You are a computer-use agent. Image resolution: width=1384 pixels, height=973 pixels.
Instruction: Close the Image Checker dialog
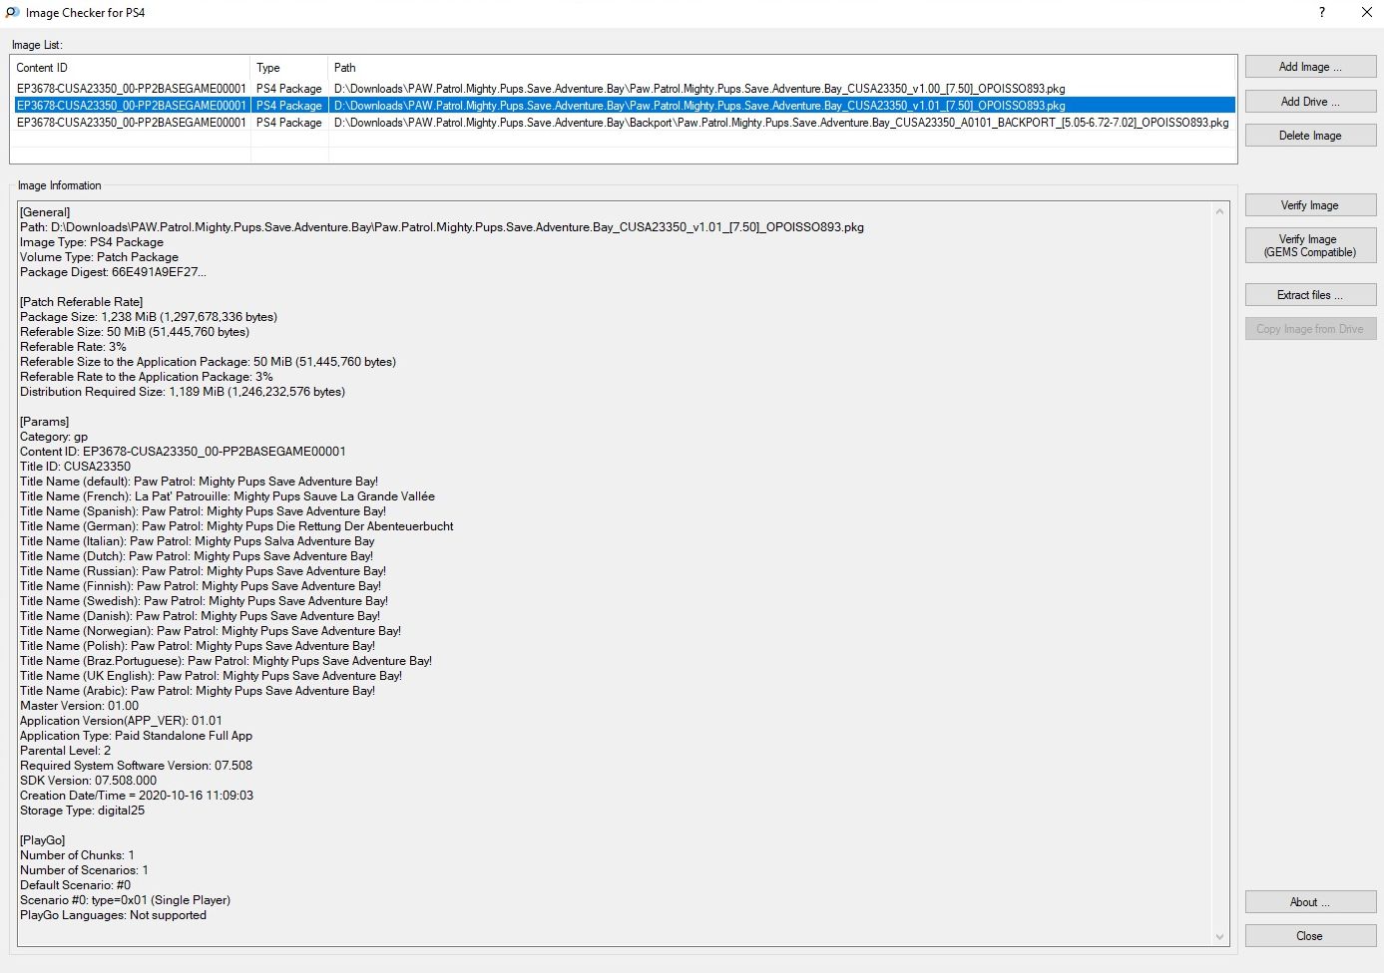click(x=1310, y=936)
